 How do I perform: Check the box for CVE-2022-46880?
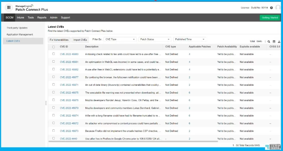(53, 54)
